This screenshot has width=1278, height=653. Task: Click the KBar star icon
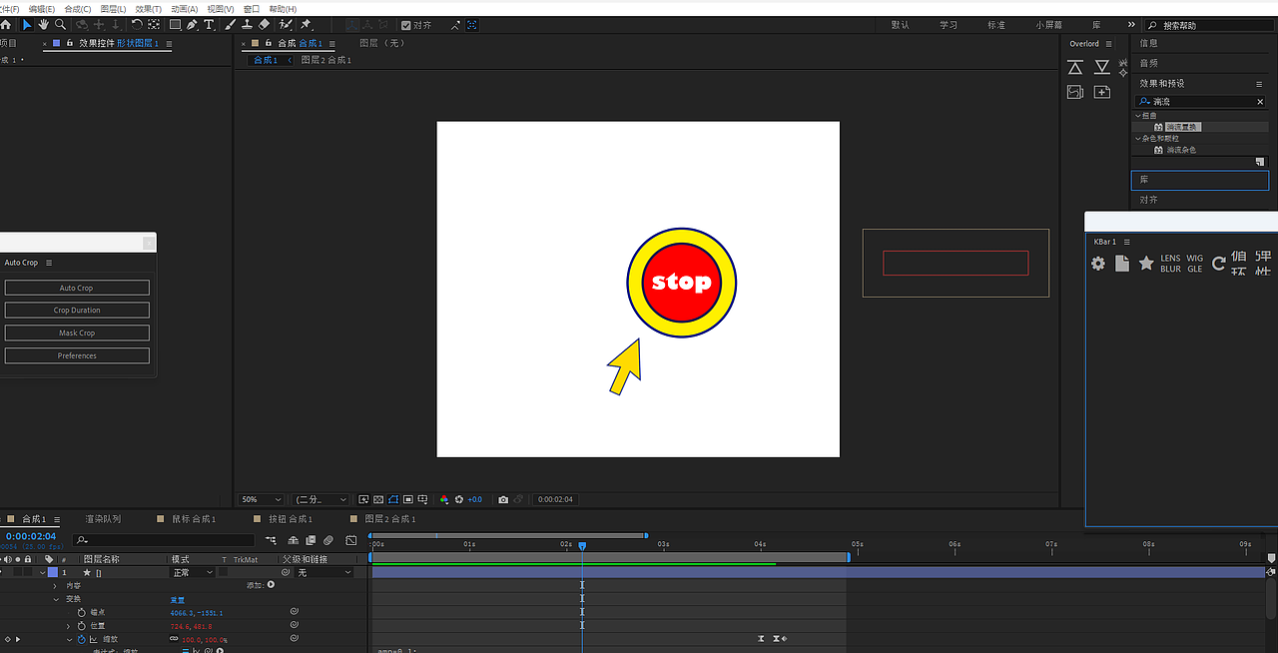tap(1146, 264)
